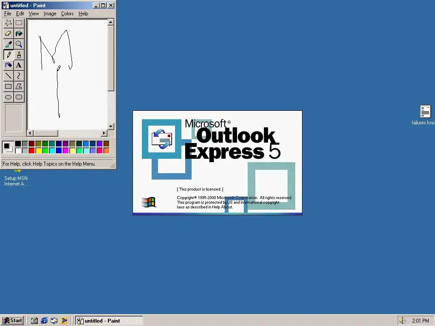Viewport: 435px width, 326px height.
Task: Maximize the Paint window
Action: 103,5
